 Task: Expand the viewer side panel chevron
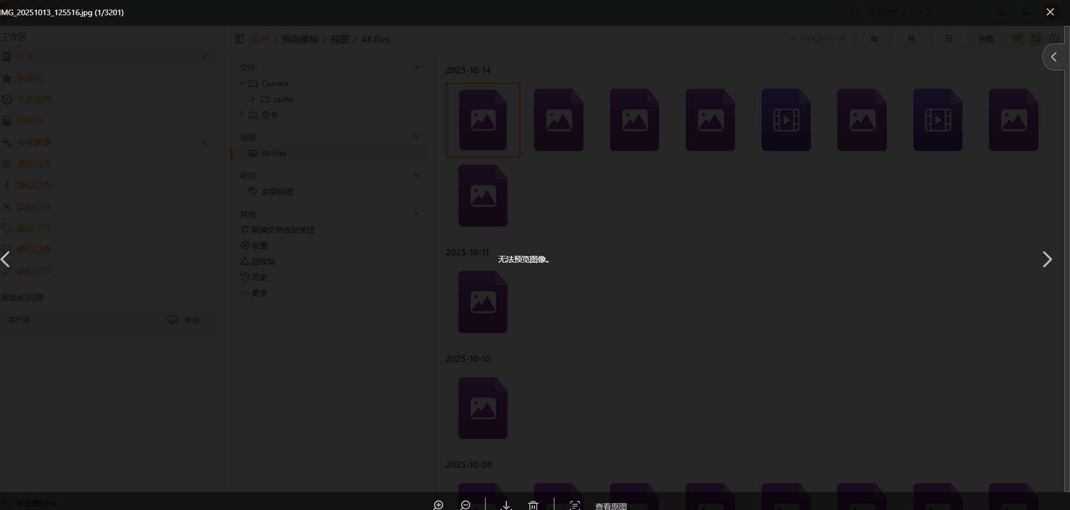pyautogui.click(x=1054, y=57)
